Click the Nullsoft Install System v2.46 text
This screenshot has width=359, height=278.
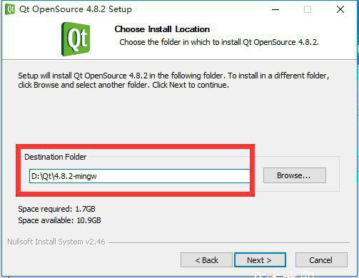(x=56, y=242)
